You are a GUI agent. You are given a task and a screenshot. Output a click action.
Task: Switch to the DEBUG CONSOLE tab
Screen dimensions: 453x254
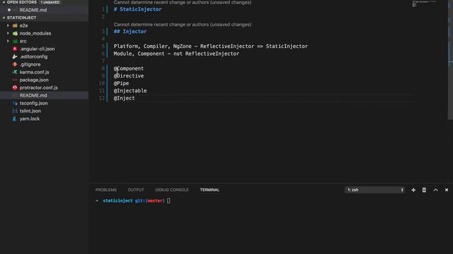(172, 190)
